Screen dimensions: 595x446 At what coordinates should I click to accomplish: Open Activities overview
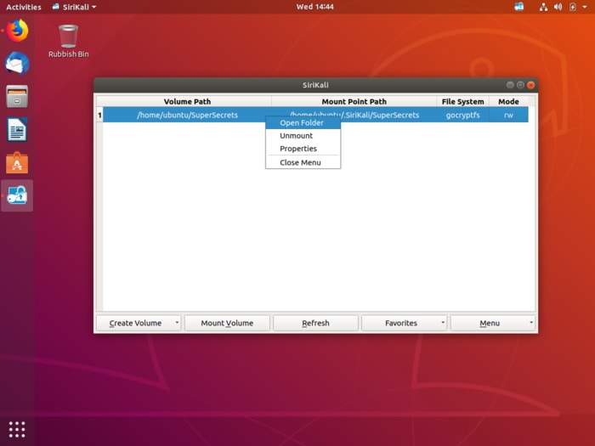coord(24,7)
